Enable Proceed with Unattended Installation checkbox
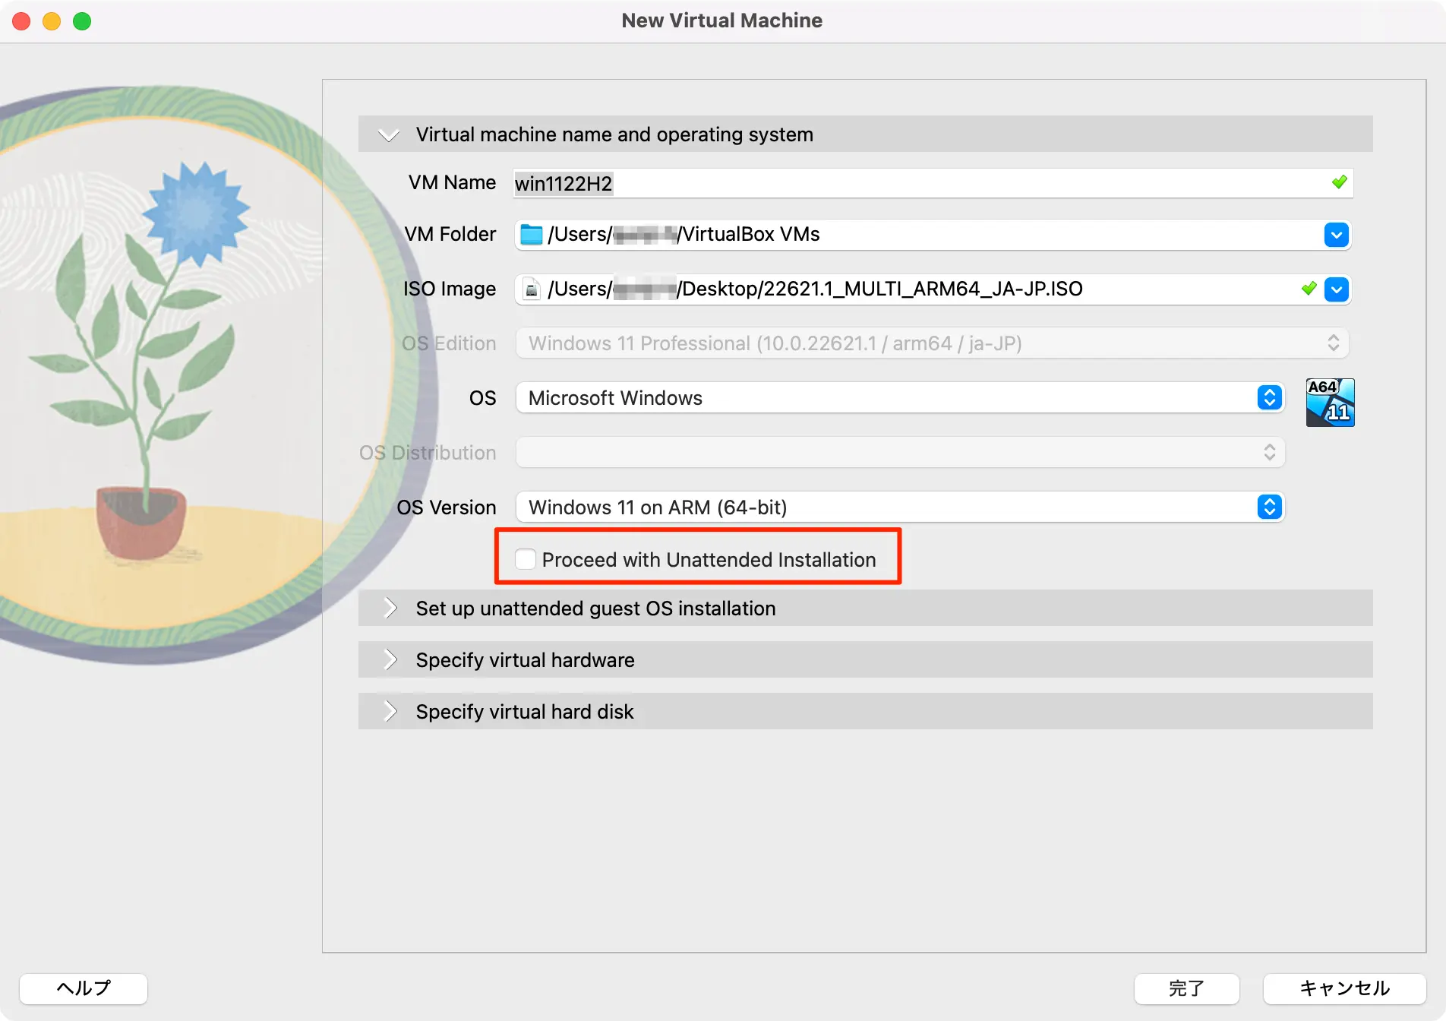1446x1021 pixels. pos(526,559)
